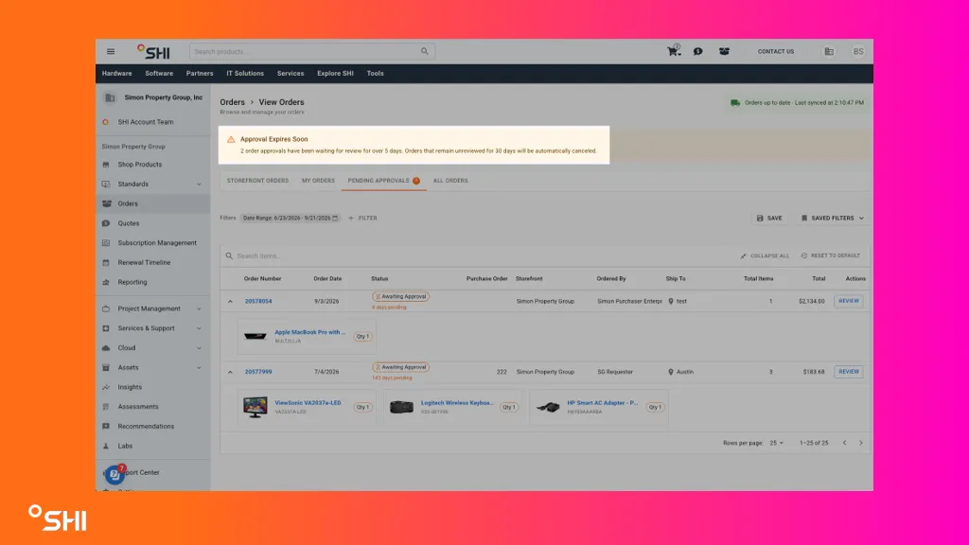Click the Quotes sidebar icon

tap(106, 223)
